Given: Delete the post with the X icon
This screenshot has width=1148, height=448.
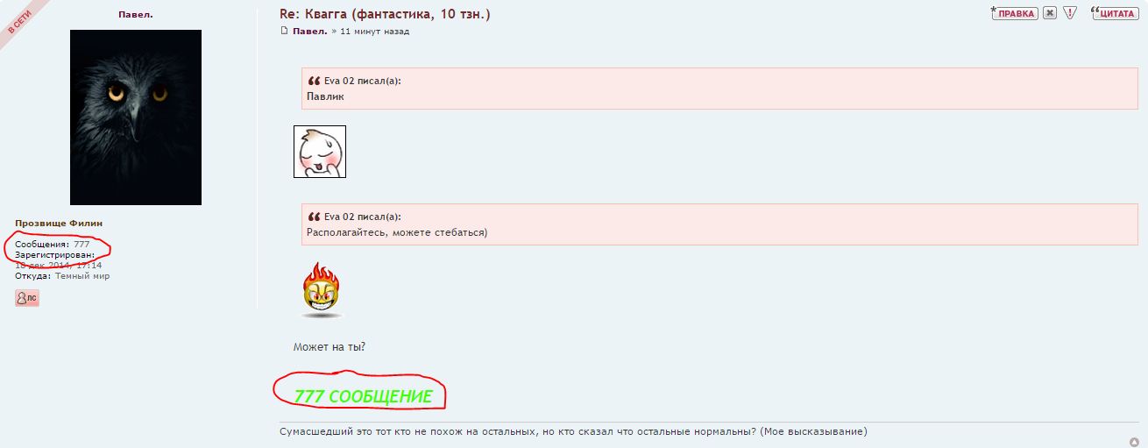Looking at the screenshot, I should [1049, 13].
